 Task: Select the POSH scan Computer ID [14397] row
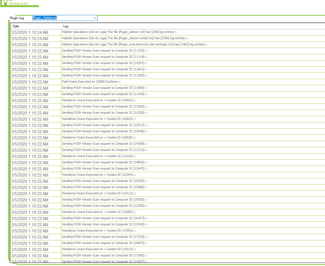point(104,63)
